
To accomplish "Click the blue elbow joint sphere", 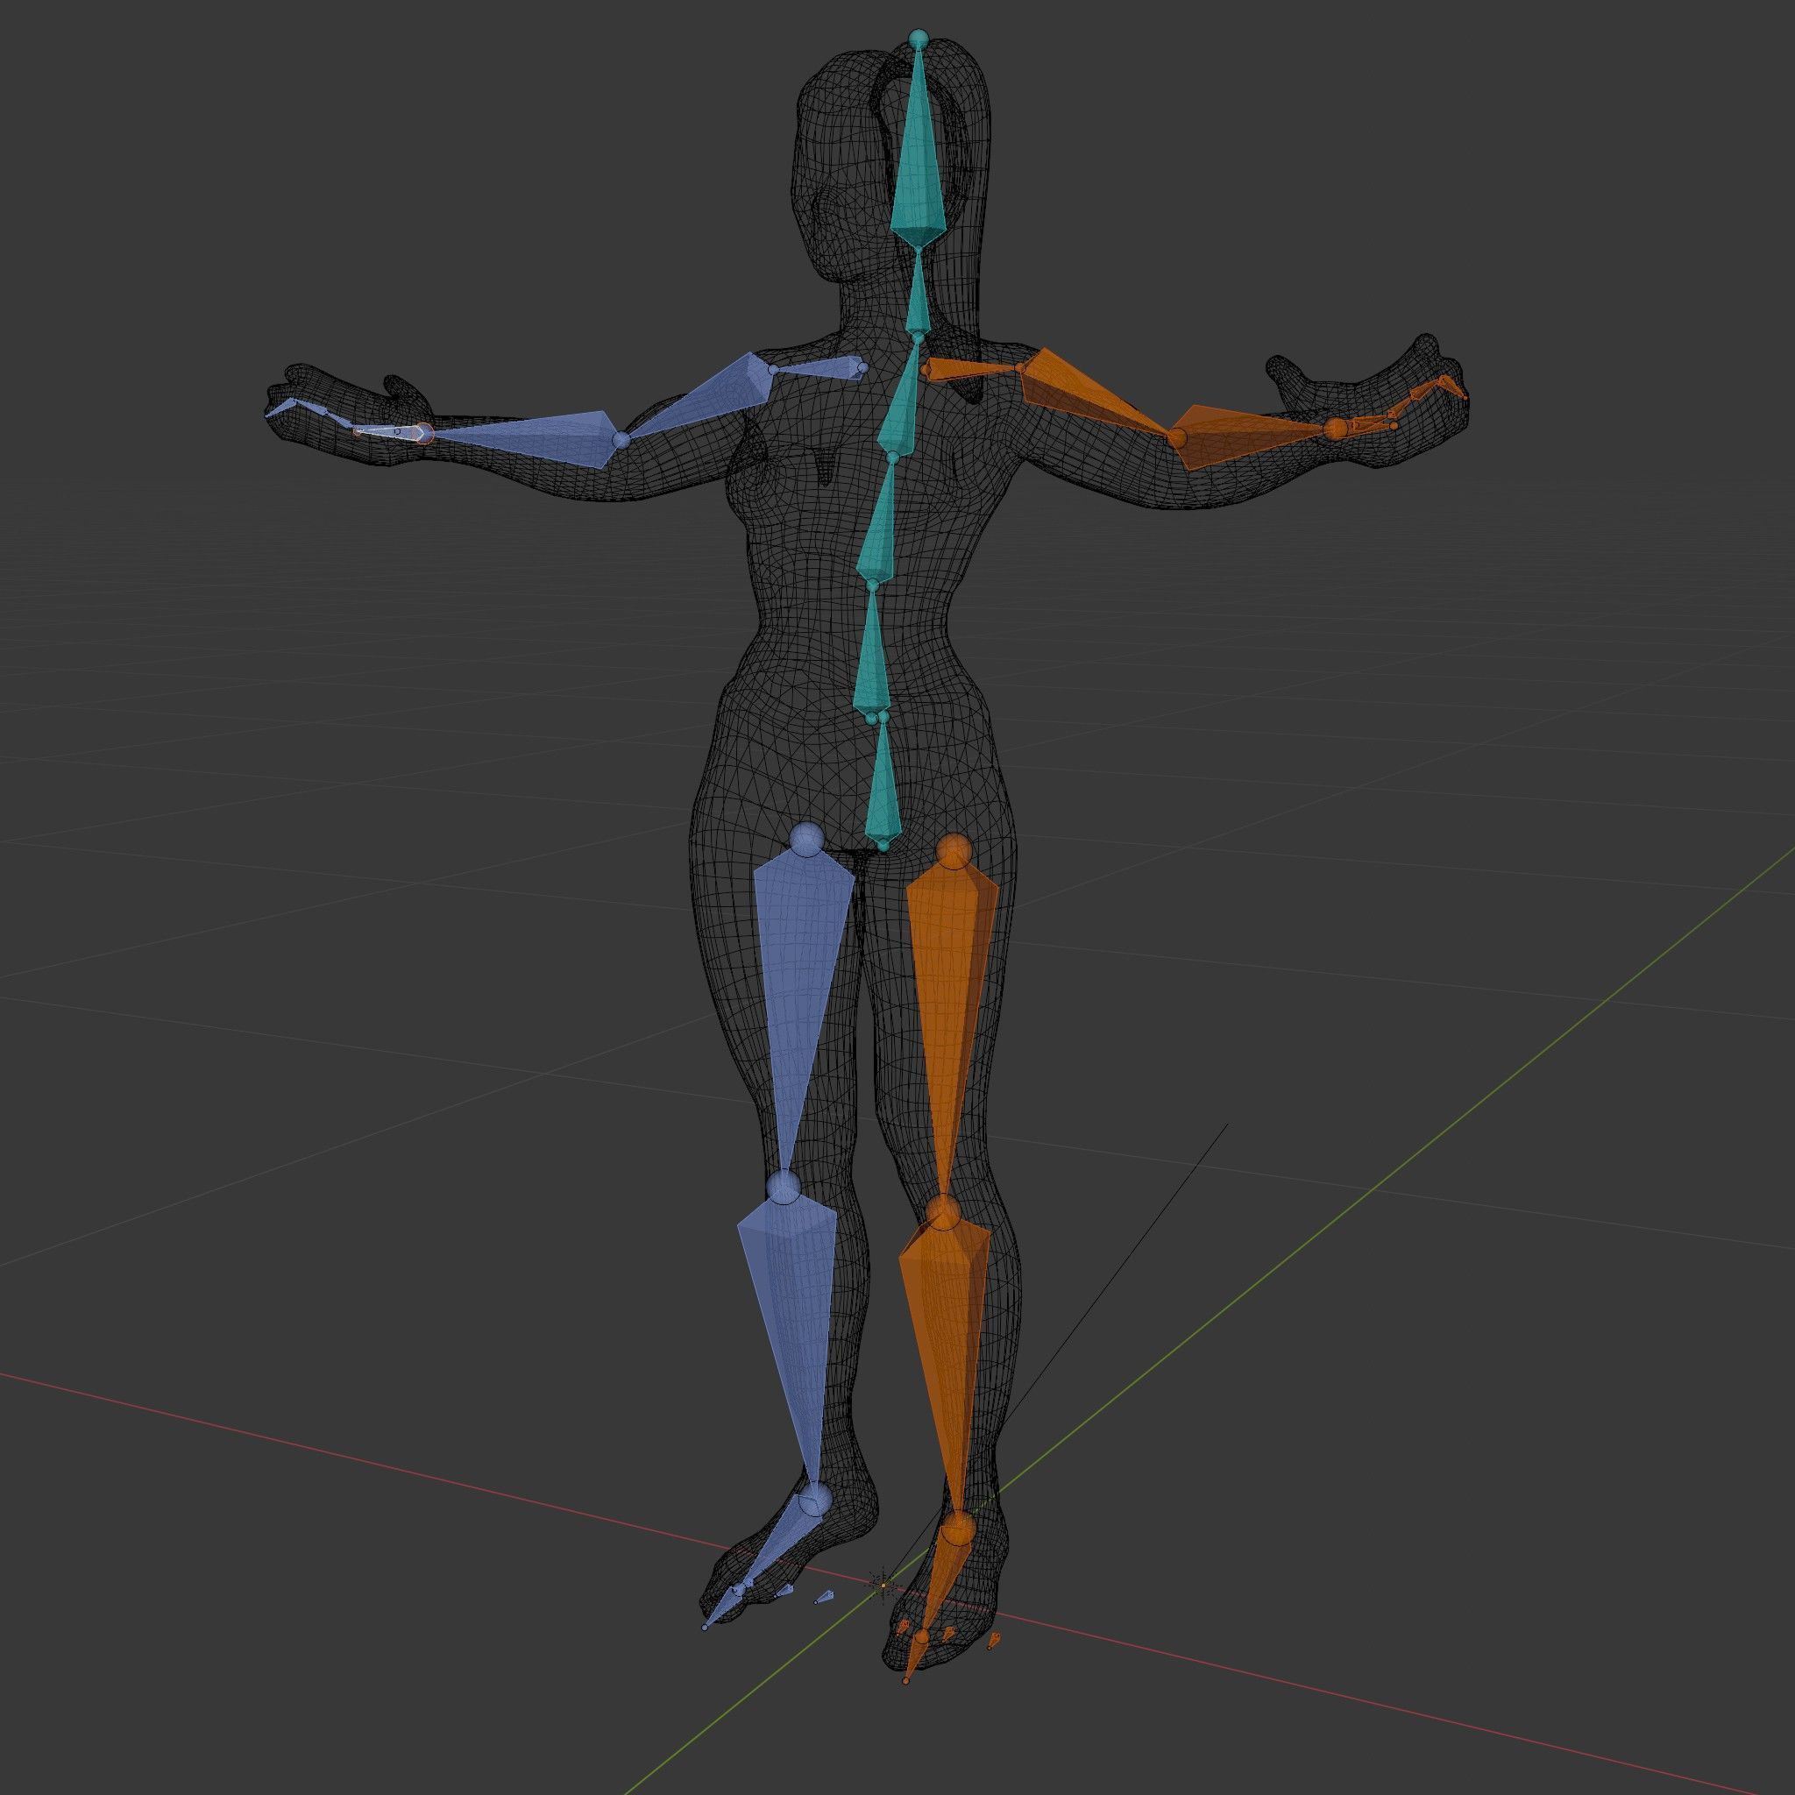I will 621,438.
